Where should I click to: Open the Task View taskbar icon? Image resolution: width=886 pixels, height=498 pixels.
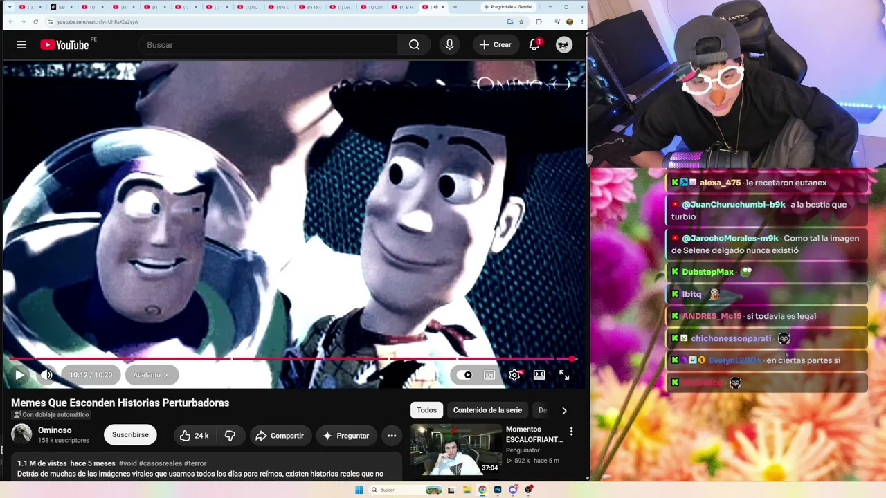point(451,490)
